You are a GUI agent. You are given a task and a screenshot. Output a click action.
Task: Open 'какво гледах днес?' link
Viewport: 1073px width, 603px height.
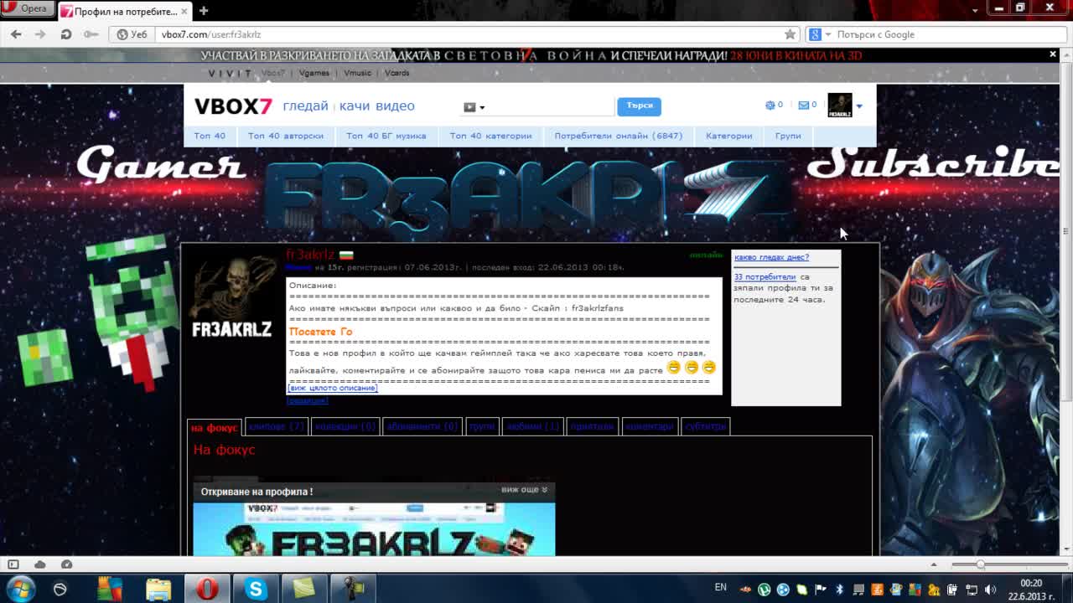click(771, 257)
